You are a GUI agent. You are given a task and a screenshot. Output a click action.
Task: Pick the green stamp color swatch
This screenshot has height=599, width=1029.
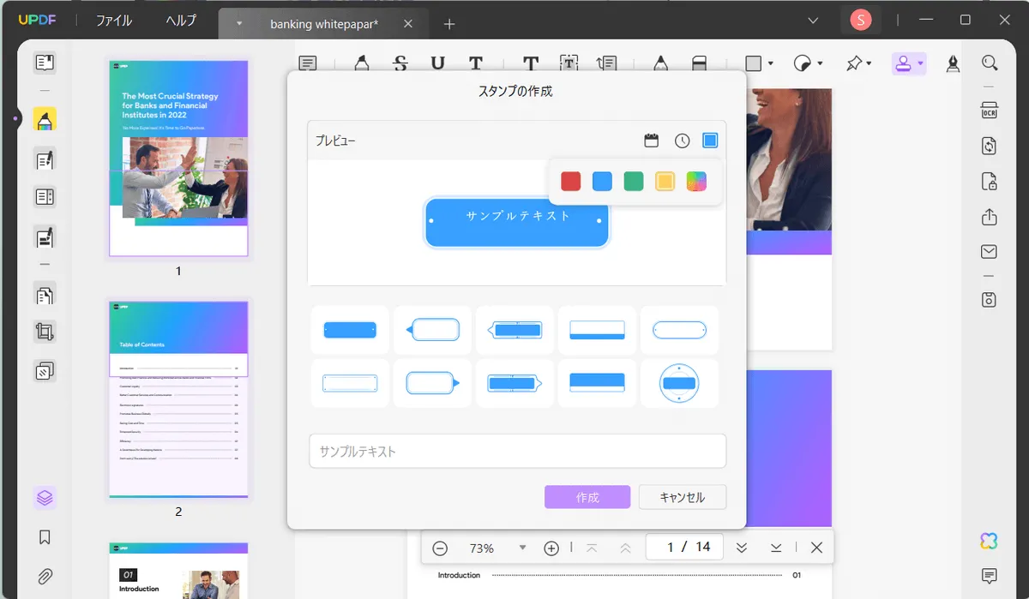(634, 181)
